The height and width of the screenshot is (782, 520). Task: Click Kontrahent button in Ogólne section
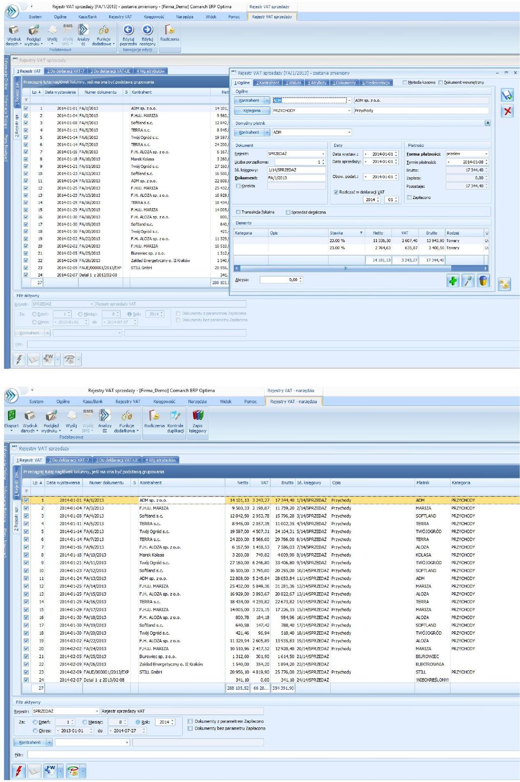[249, 100]
